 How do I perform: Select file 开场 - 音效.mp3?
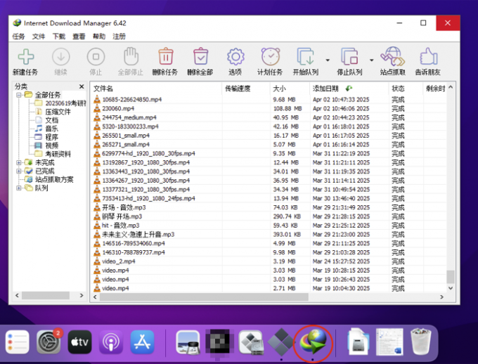click(124, 207)
